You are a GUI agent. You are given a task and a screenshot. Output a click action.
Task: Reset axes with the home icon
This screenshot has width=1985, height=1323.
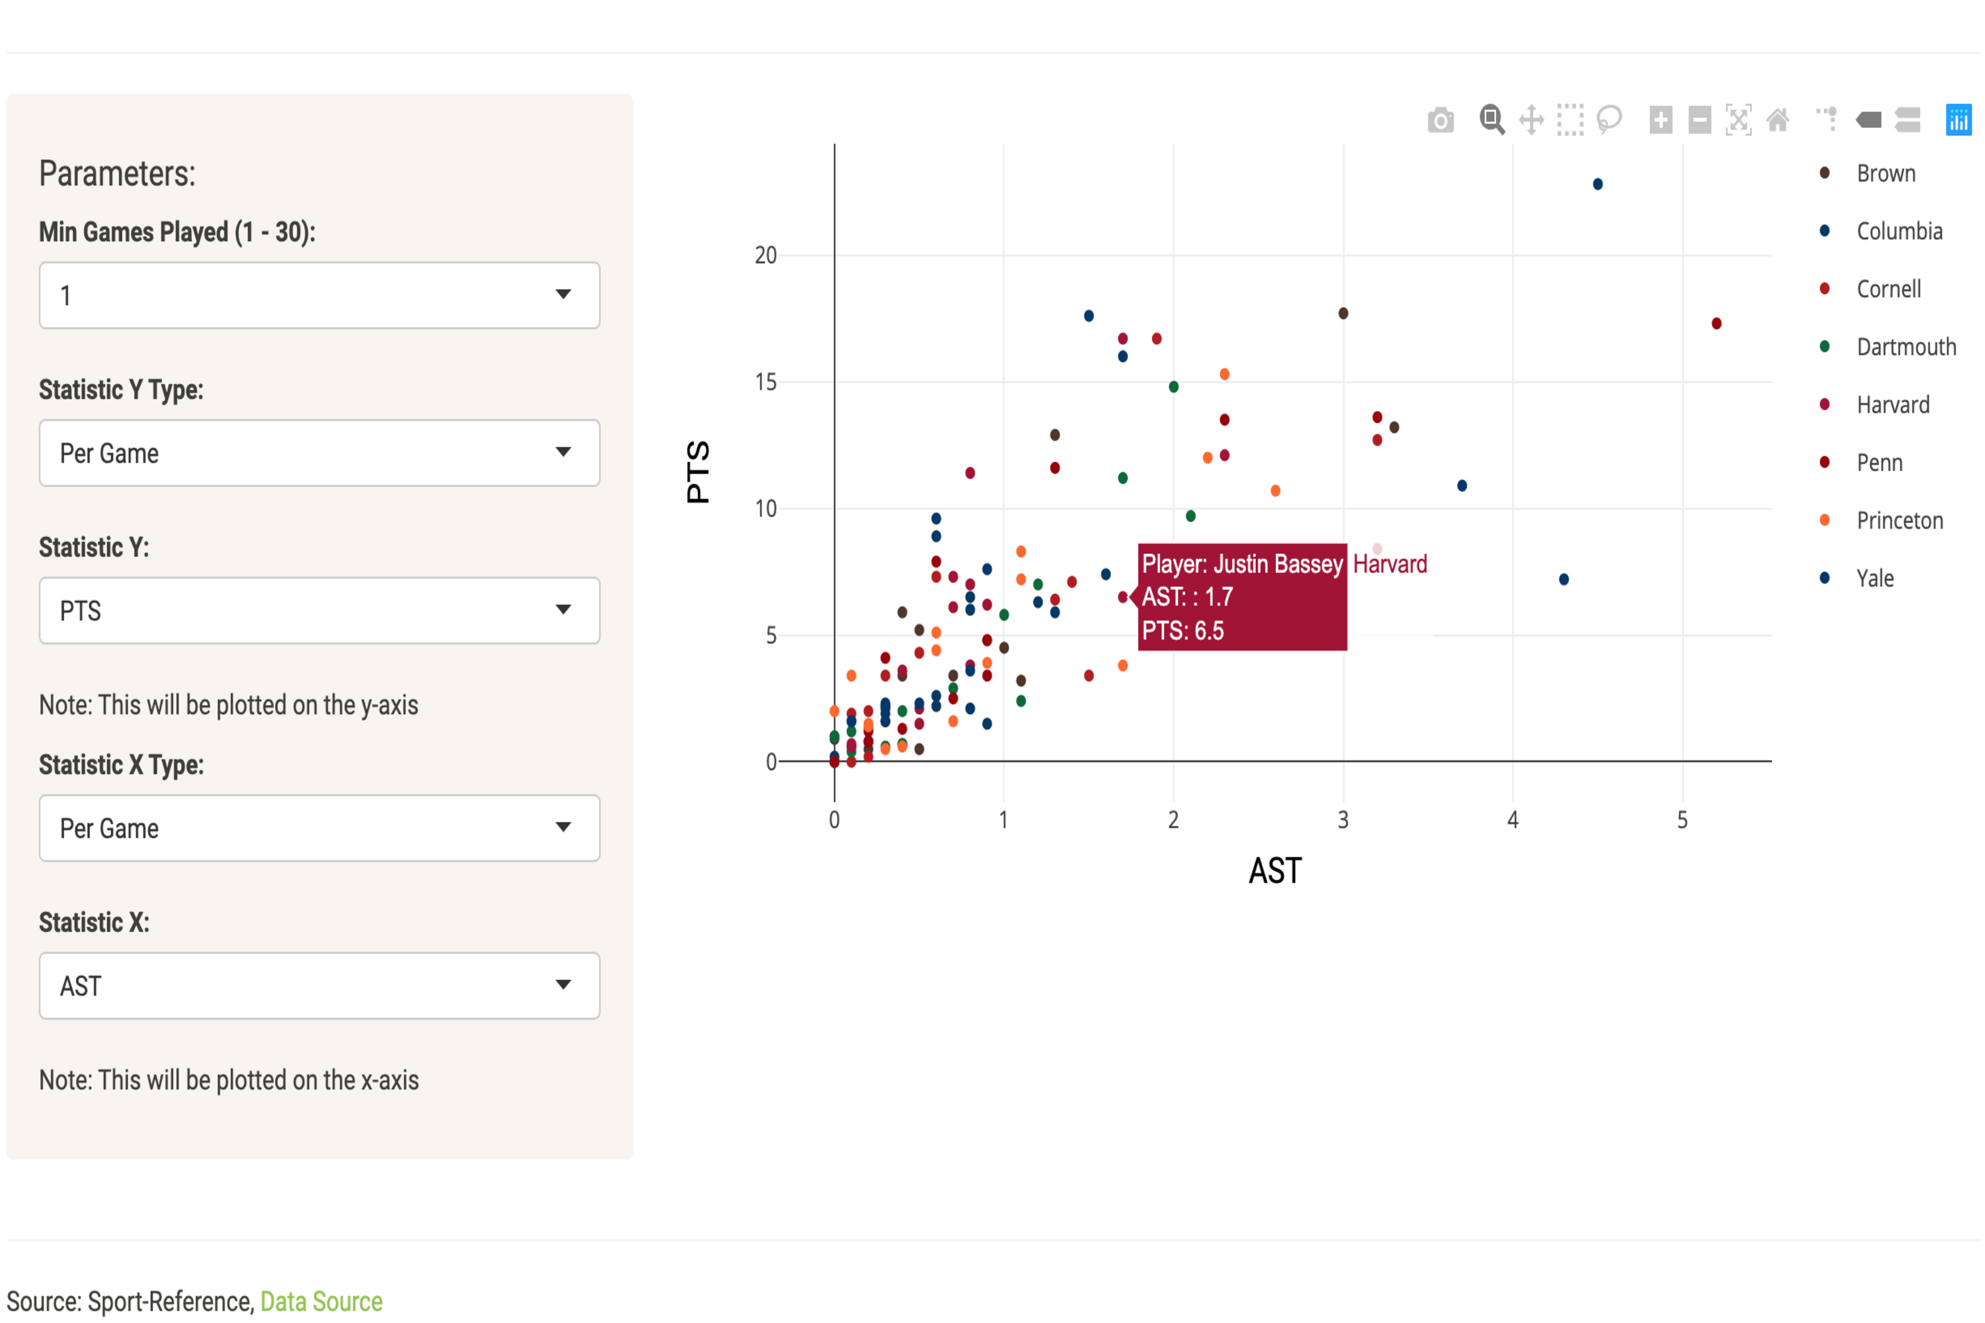tap(1777, 121)
